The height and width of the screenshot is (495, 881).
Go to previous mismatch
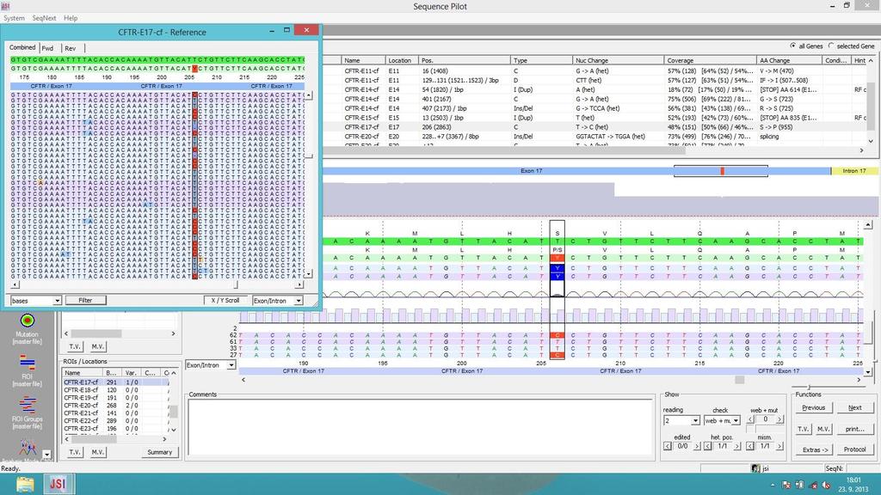coord(750,446)
